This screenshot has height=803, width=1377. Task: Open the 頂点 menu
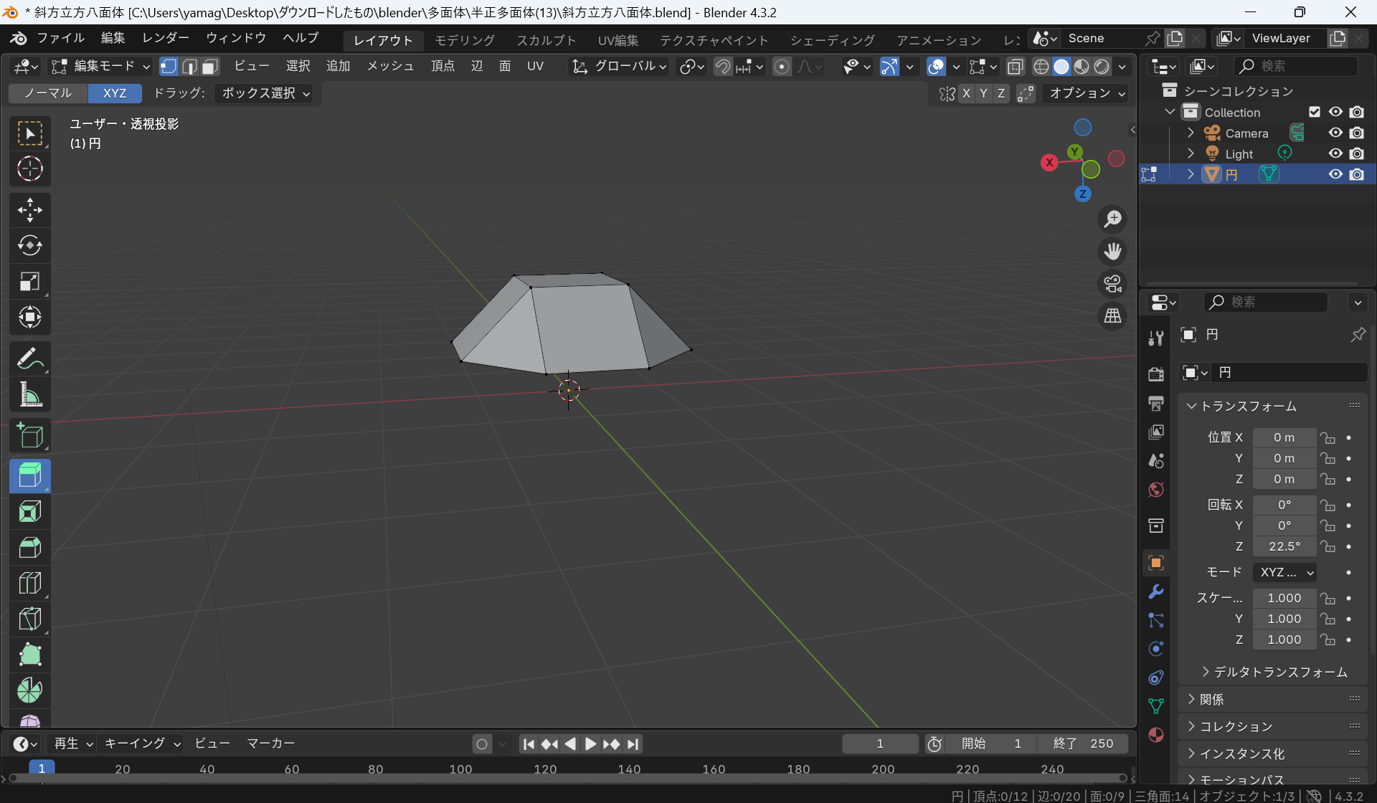coord(443,67)
